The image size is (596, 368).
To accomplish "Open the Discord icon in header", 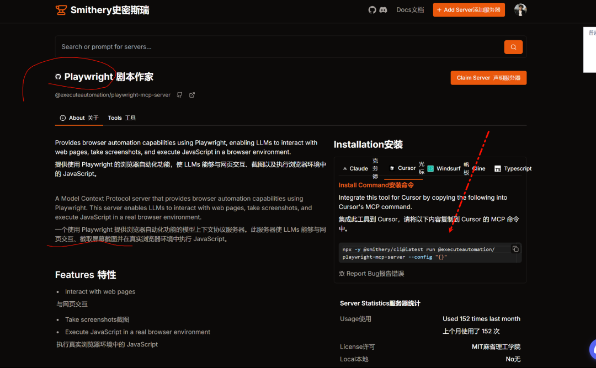I will (x=383, y=10).
